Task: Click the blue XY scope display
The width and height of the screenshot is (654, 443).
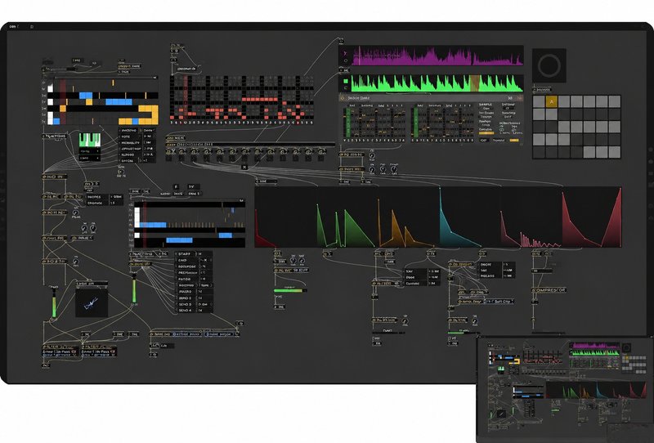Action: (92, 302)
